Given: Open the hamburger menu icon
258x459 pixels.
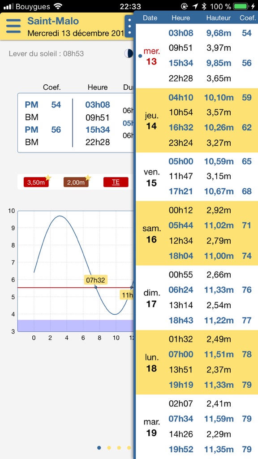Looking at the screenshot, I should [13, 26].
